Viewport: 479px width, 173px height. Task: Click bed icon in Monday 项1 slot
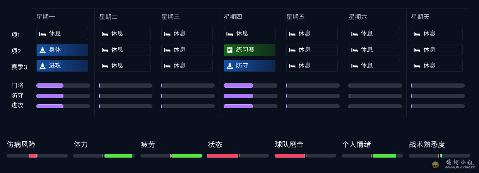(43, 34)
